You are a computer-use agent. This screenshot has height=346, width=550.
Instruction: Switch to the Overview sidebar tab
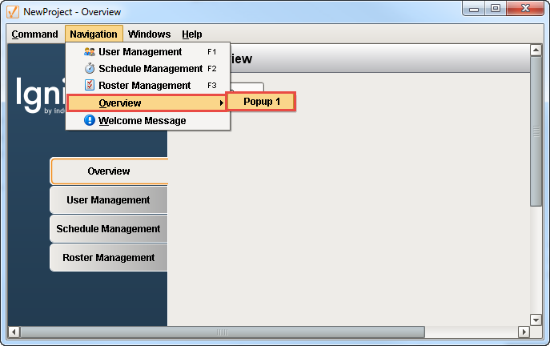click(109, 171)
